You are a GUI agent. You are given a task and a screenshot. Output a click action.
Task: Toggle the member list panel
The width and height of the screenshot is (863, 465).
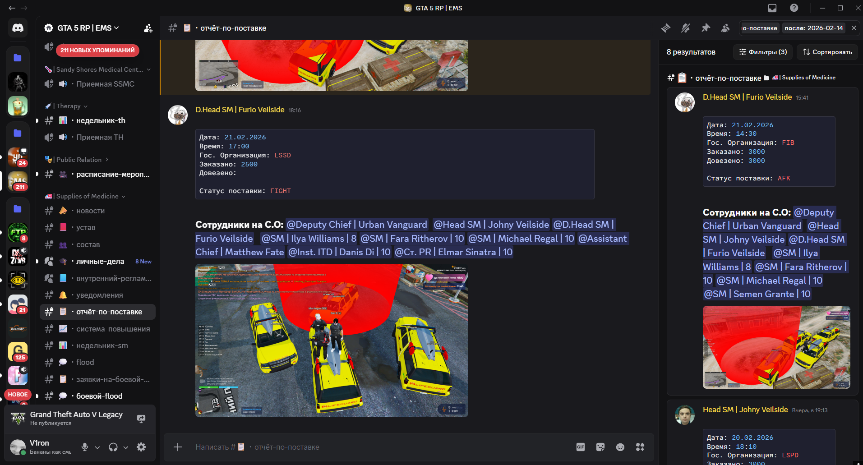(725, 28)
